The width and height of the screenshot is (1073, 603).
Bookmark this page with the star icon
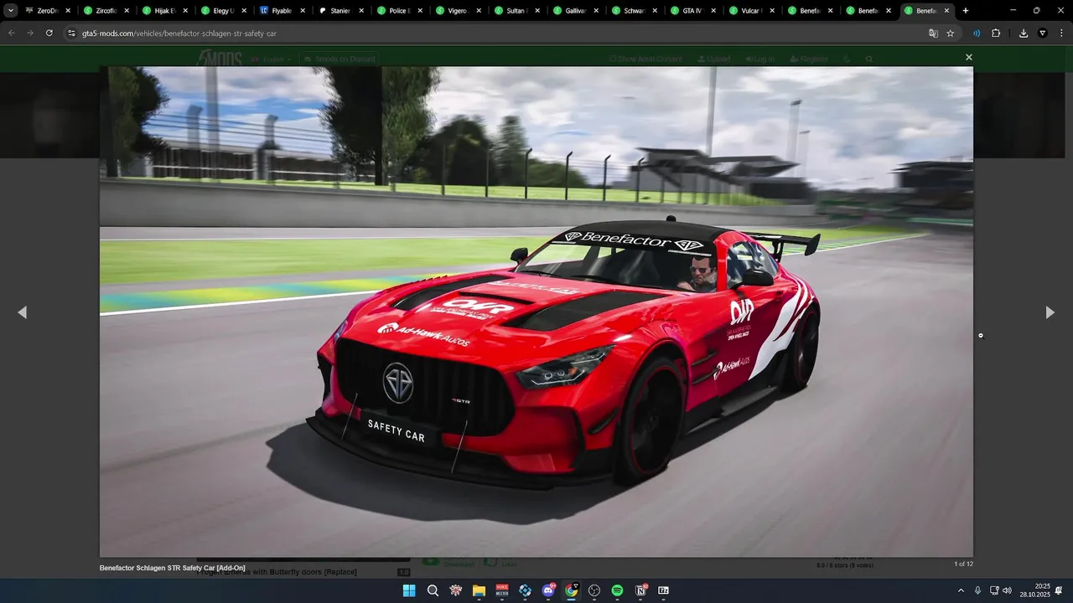tap(951, 33)
